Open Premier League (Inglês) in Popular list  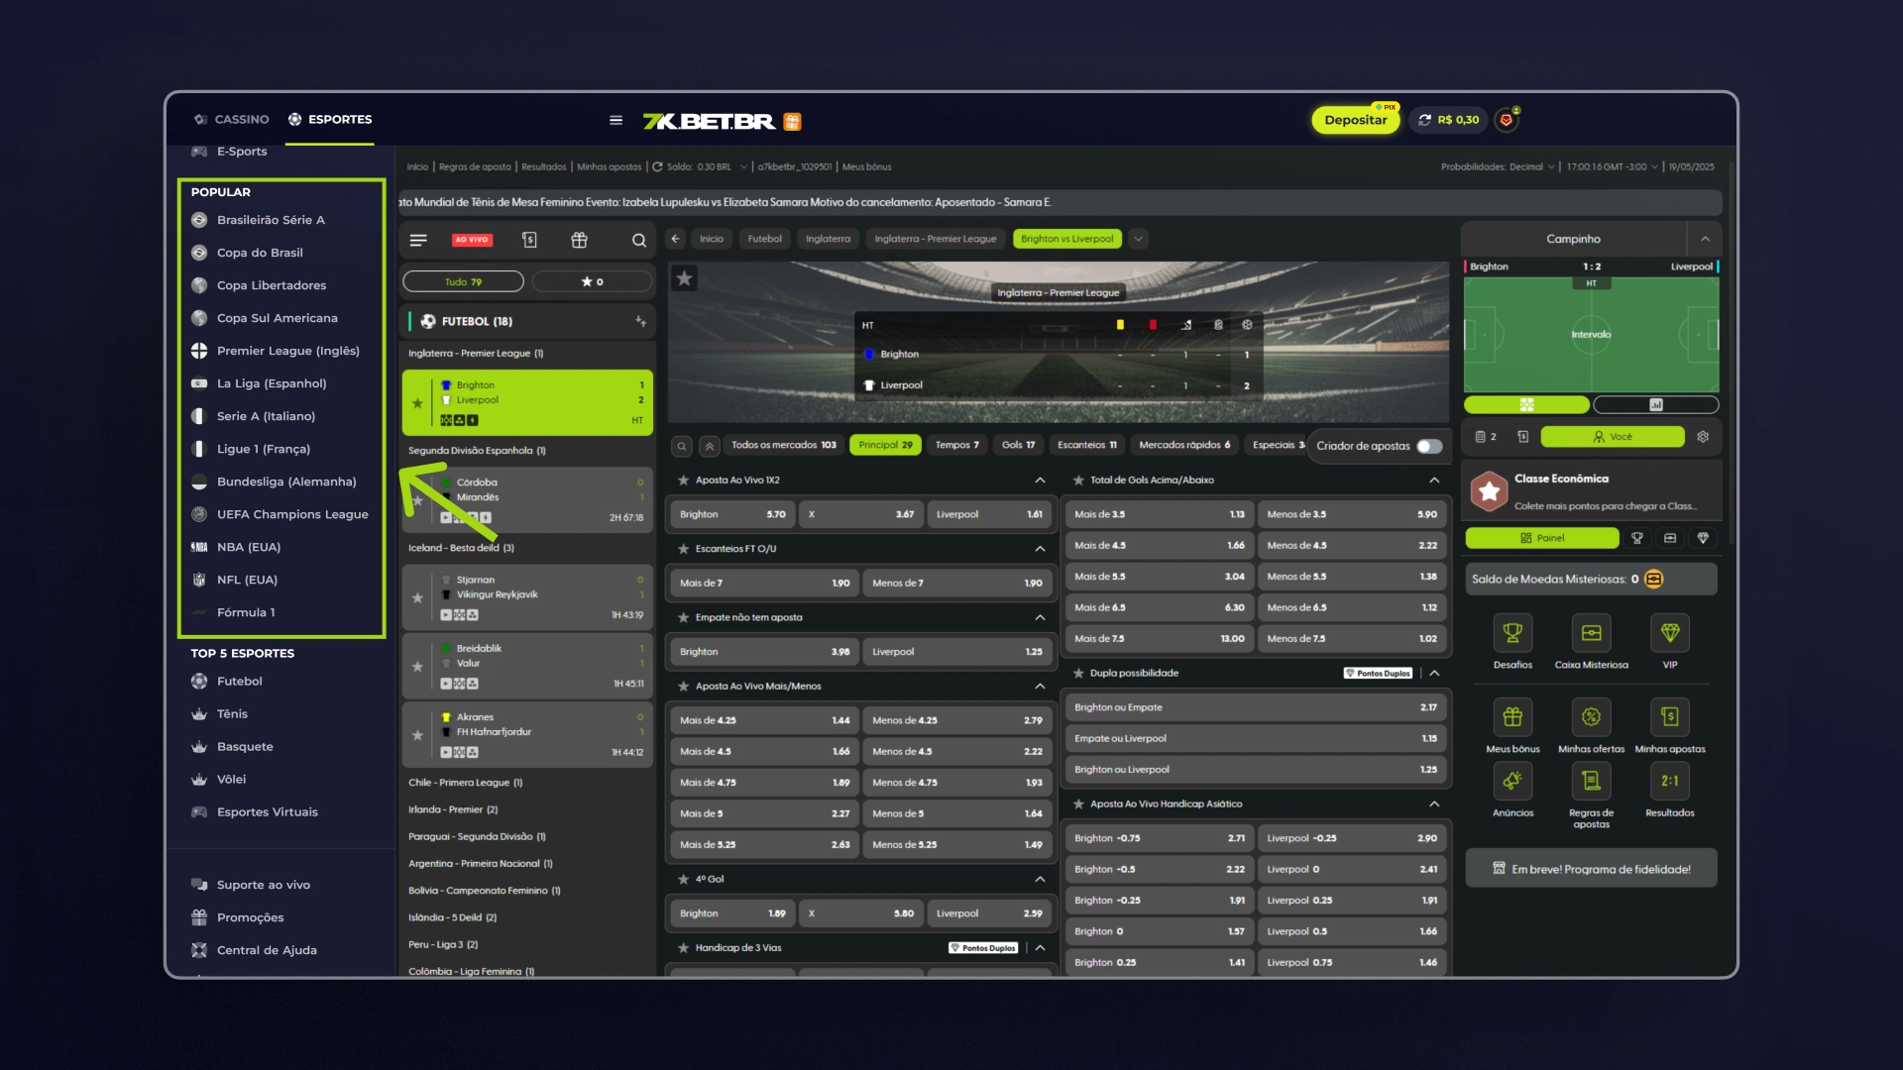point(287,351)
